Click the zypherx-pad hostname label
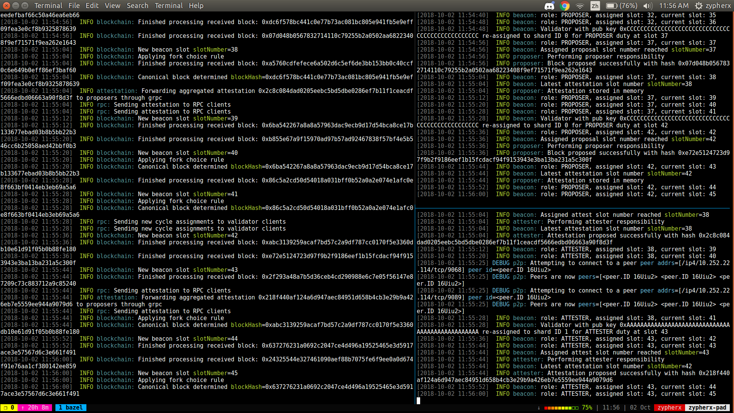 point(707,408)
